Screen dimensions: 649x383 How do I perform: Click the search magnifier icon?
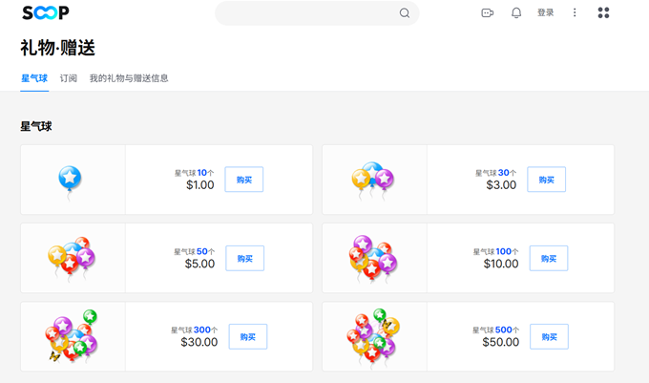point(405,13)
